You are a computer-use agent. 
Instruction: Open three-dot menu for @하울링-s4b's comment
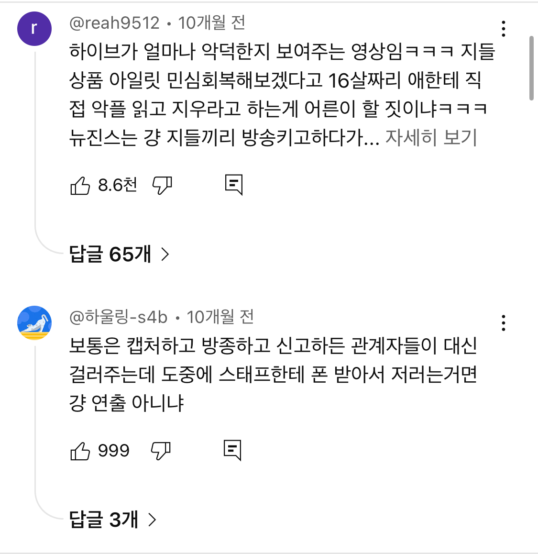point(503,323)
